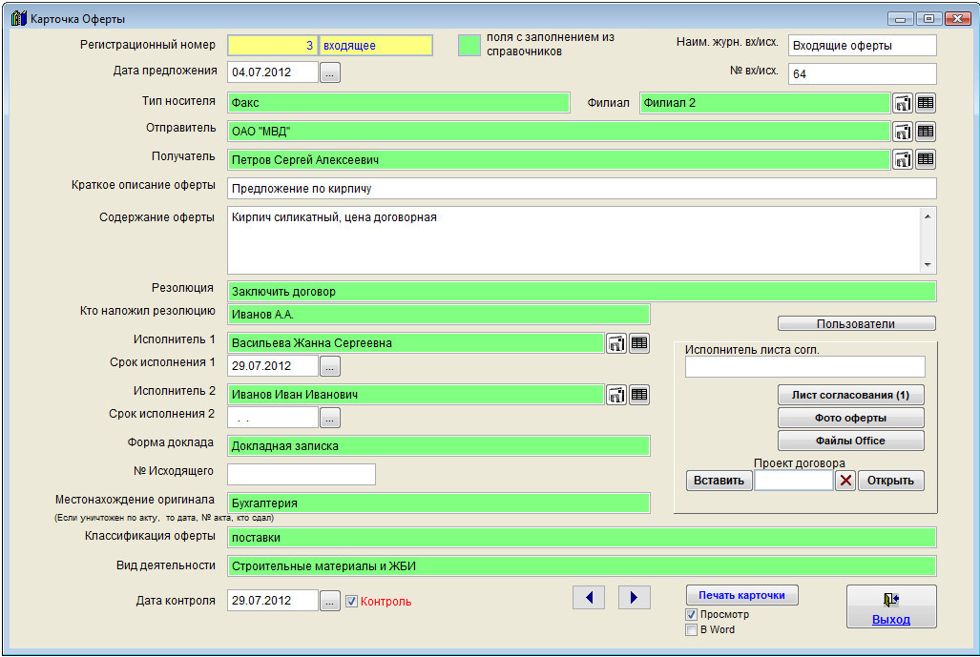Image resolution: width=980 pixels, height=657 pixels.
Task: Open table icon for Получатель field
Action: [926, 159]
